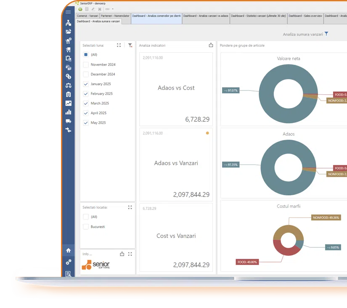This screenshot has height=308, width=347.
Task: Open the Dashboard - Sales overview tab
Action: pyautogui.click(x=305, y=16)
